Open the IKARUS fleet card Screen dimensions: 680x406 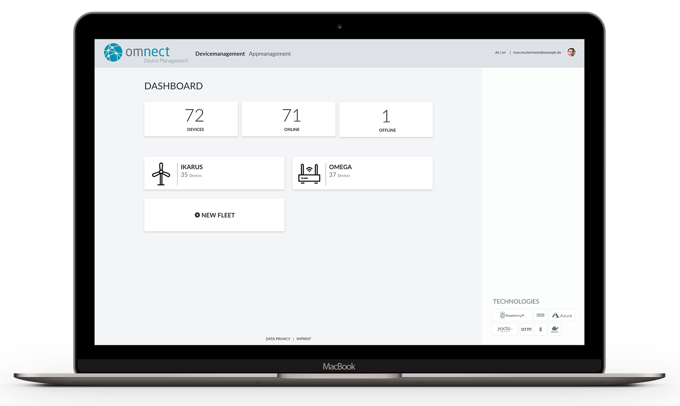[215, 172]
